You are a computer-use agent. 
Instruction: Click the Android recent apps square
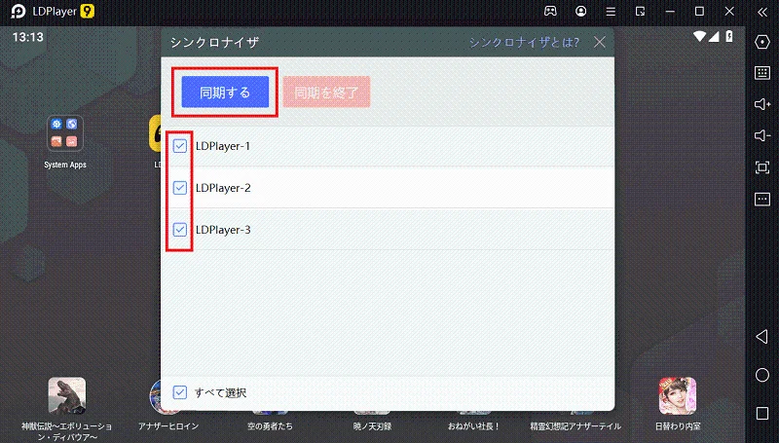[762, 413]
